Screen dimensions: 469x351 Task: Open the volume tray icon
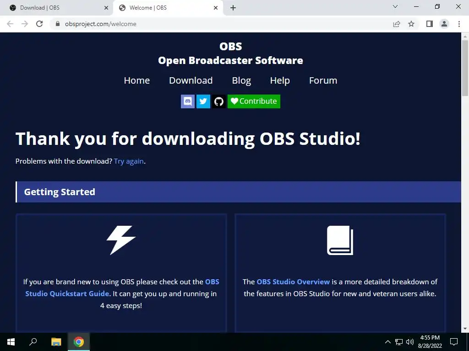[410, 342]
